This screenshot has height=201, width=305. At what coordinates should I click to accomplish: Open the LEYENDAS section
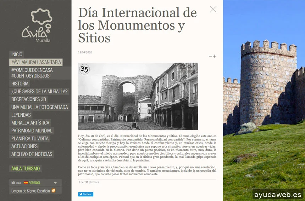(21, 115)
